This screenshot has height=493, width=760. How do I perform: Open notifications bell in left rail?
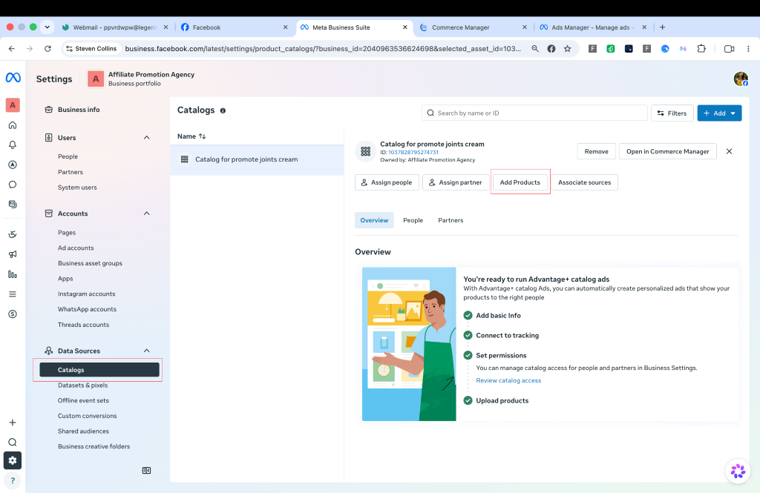13,145
